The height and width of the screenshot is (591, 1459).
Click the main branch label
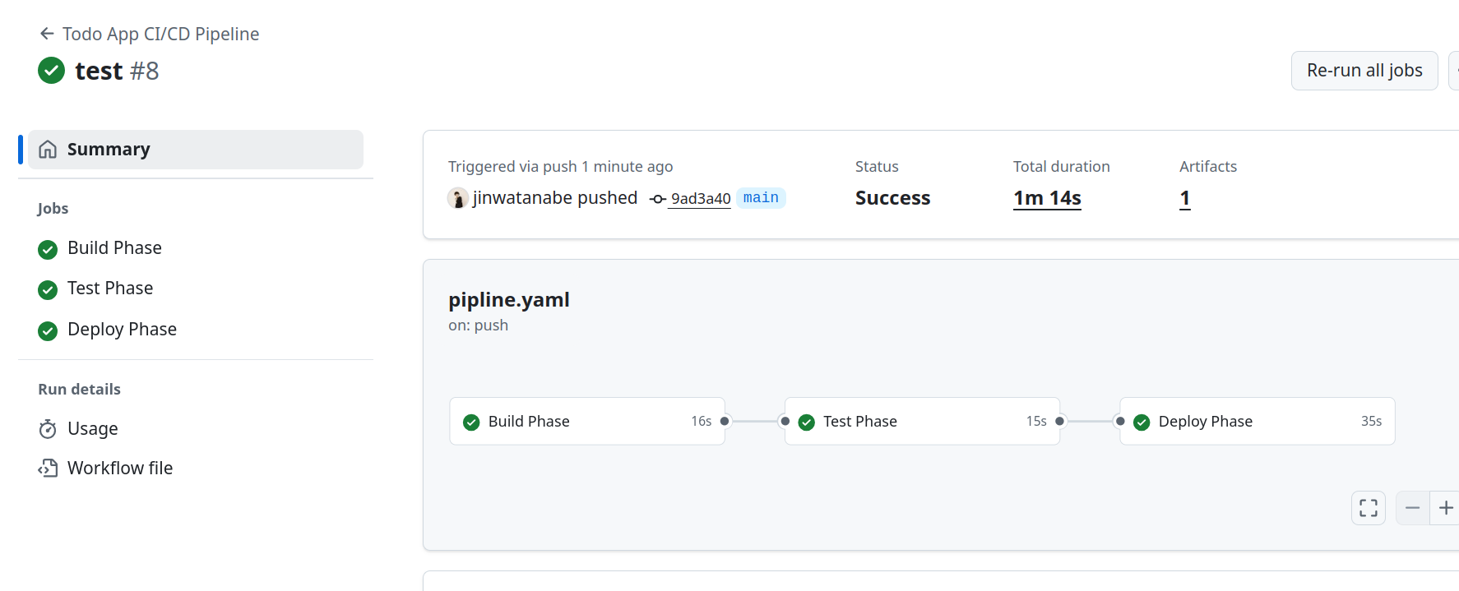(x=761, y=198)
